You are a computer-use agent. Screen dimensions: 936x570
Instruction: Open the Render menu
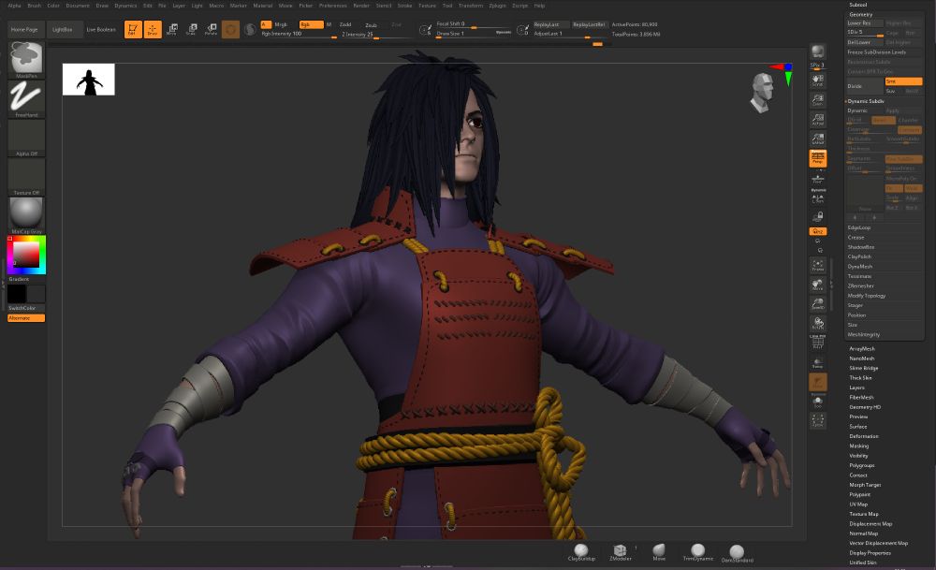(361, 6)
